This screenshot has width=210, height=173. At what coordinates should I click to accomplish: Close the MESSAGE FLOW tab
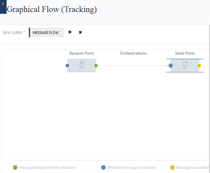[60, 31]
